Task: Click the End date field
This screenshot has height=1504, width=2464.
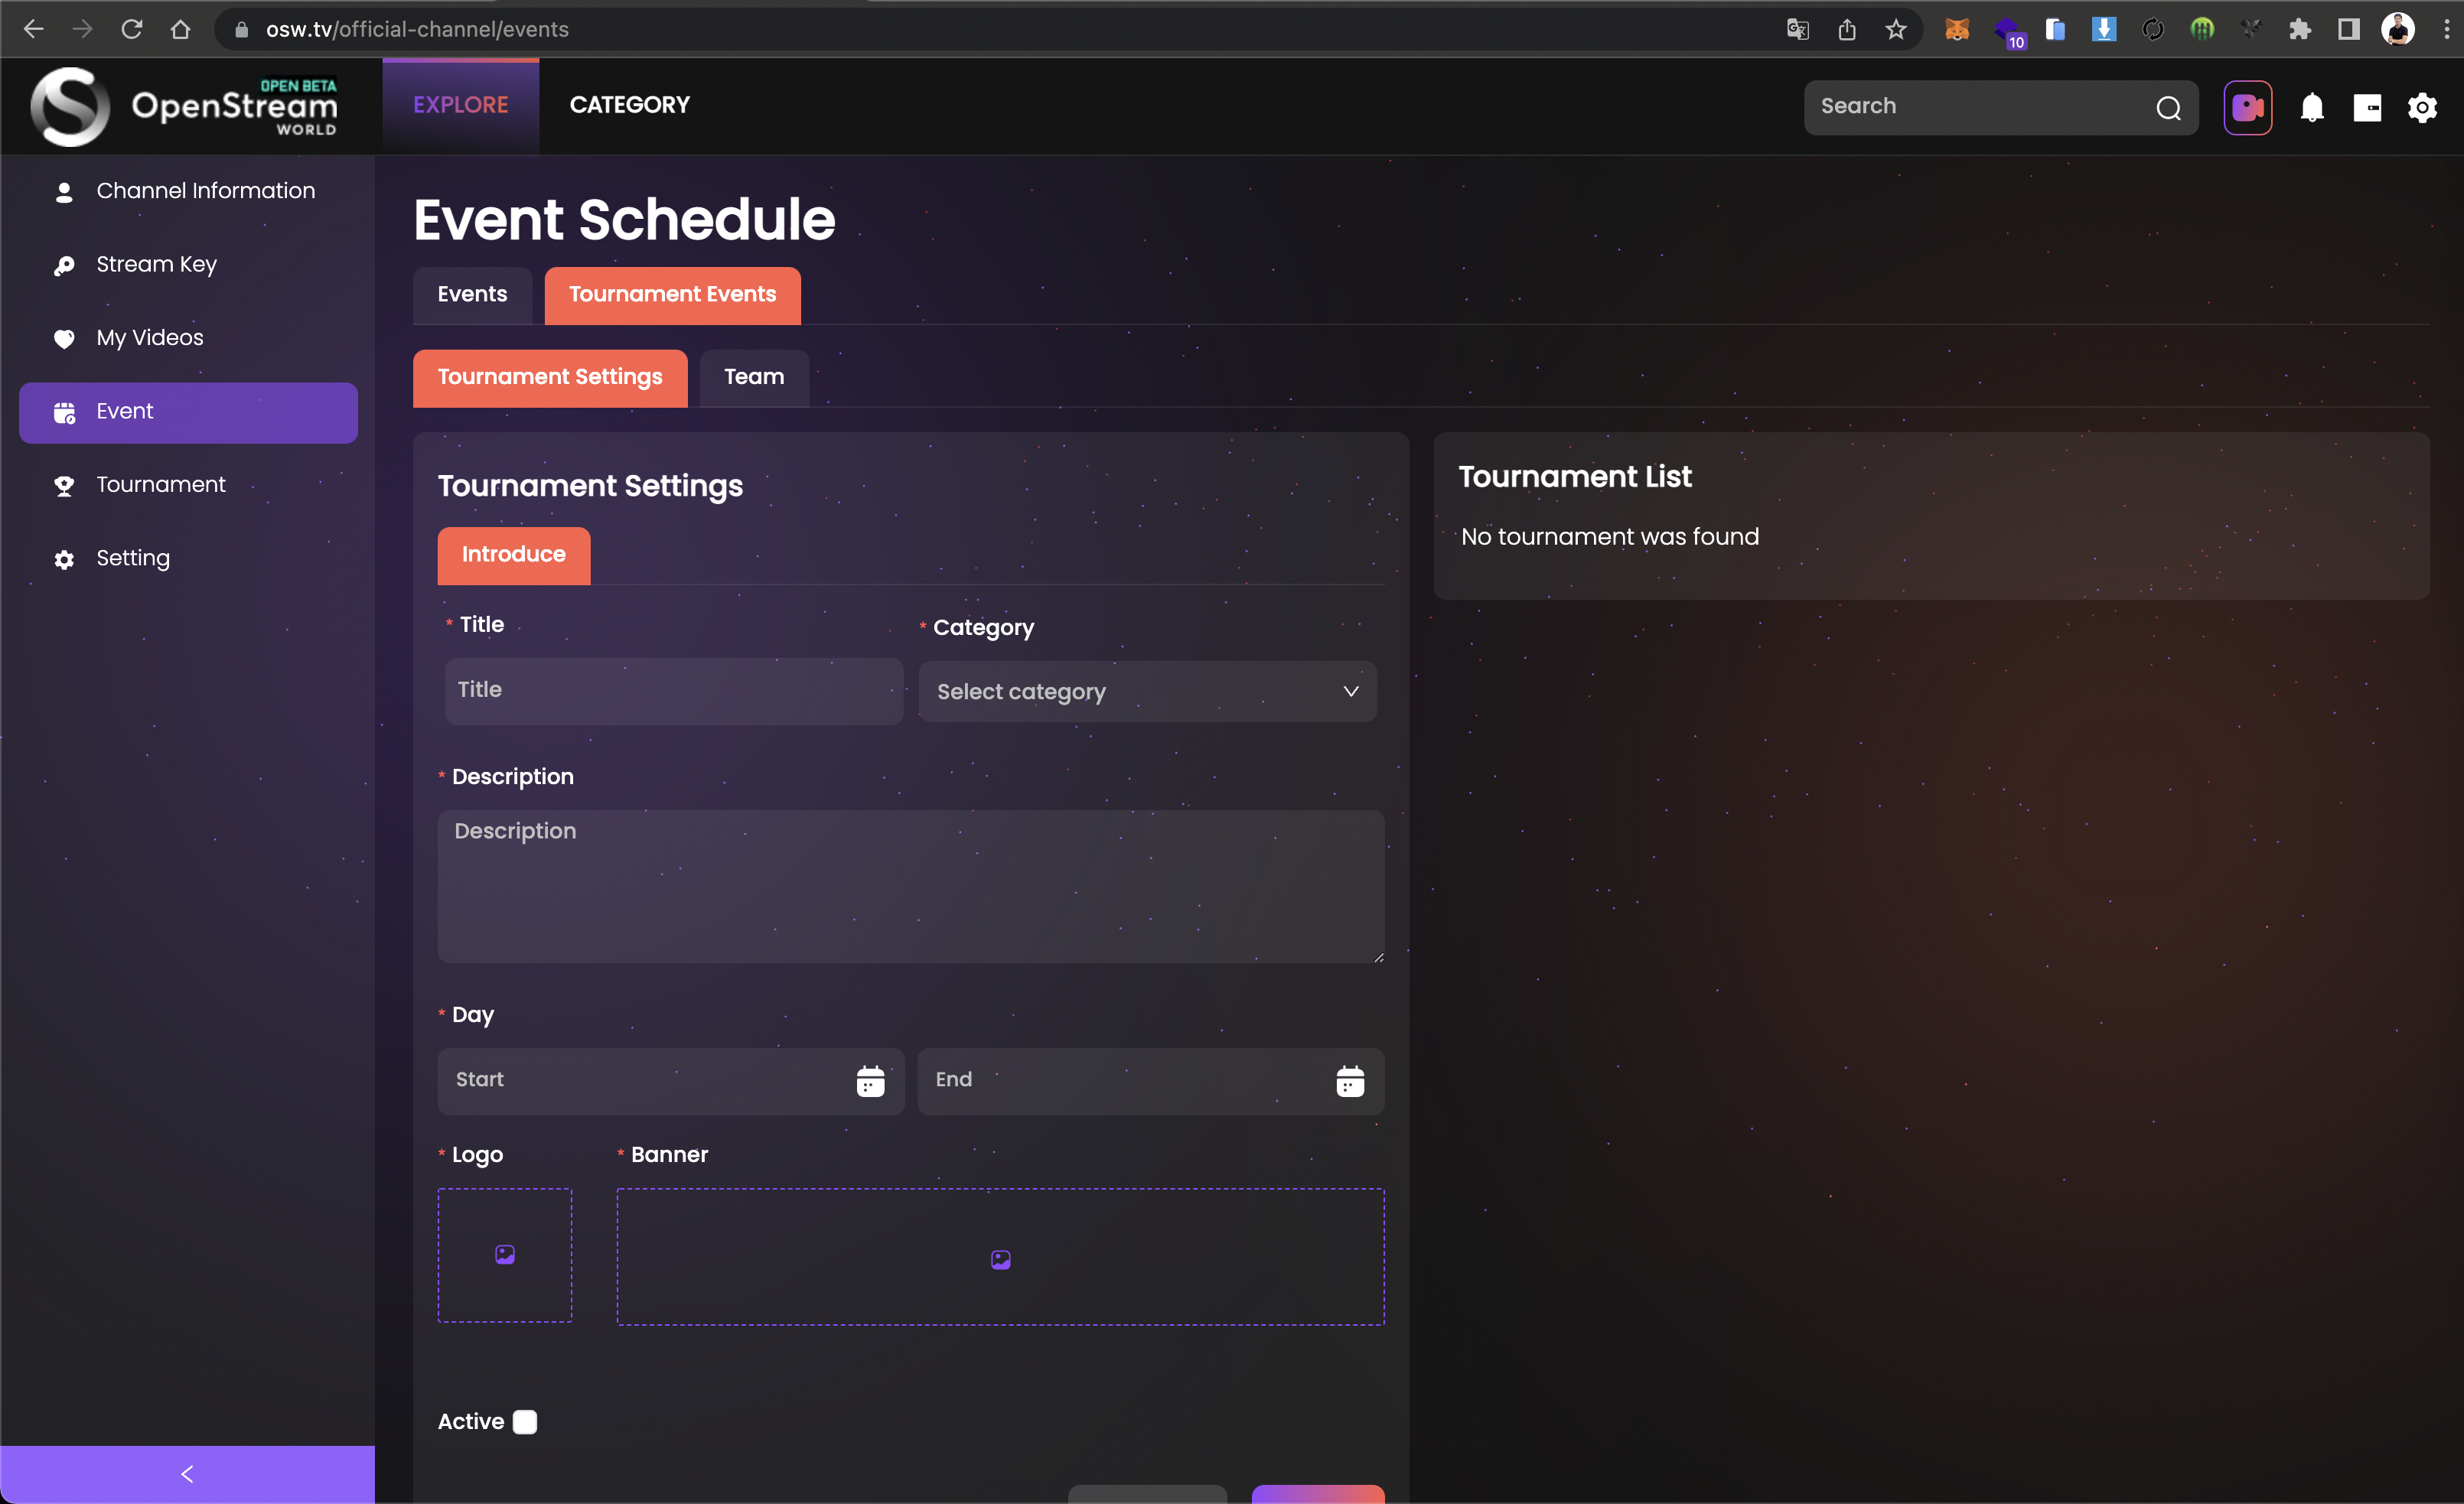Action: (1151, 1081)
